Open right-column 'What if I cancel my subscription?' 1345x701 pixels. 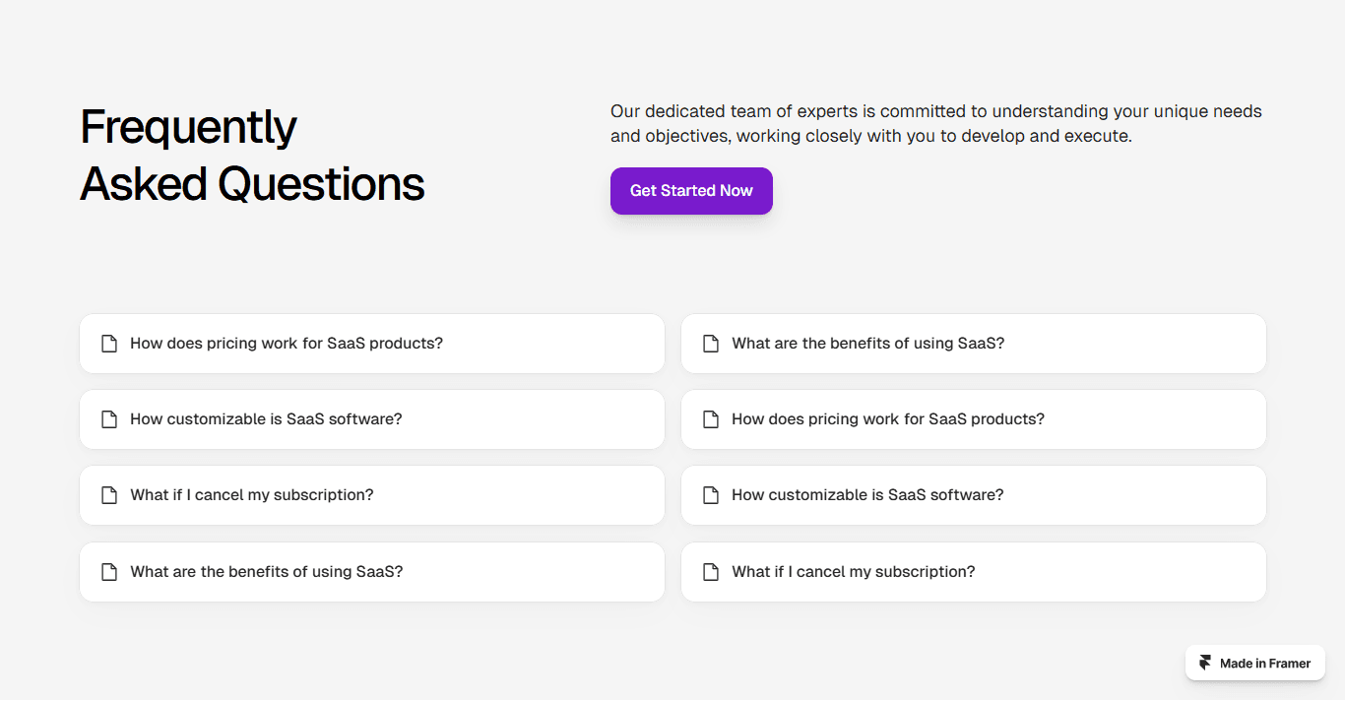tap(974, 572)
